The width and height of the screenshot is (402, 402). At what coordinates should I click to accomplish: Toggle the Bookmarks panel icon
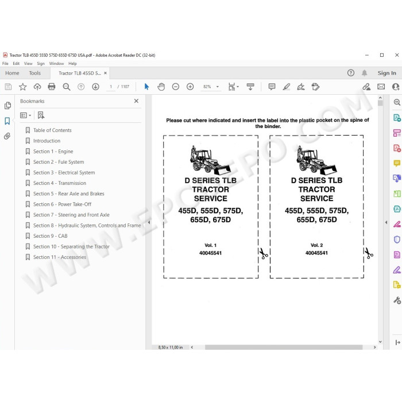(x=7, y=121)
